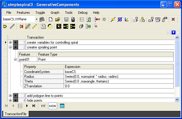Click the yellow double-arrow play icon
Viewport: 182px width, 119px height.
(x=5, y=27)
